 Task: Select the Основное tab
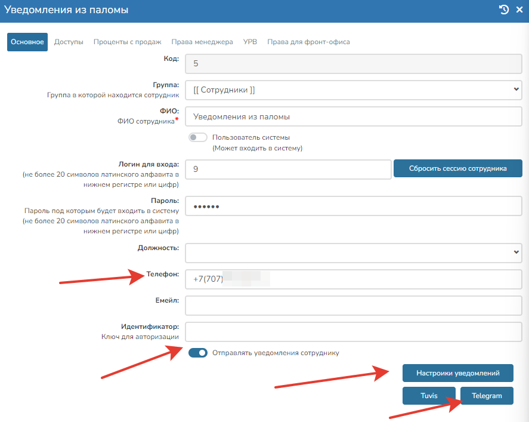[x=27, y=42]
